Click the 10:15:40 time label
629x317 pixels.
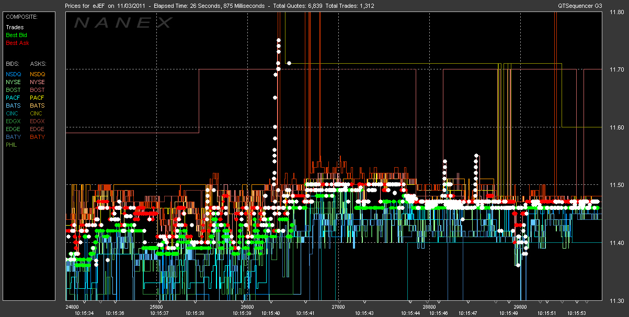click(x=270, y=313)
